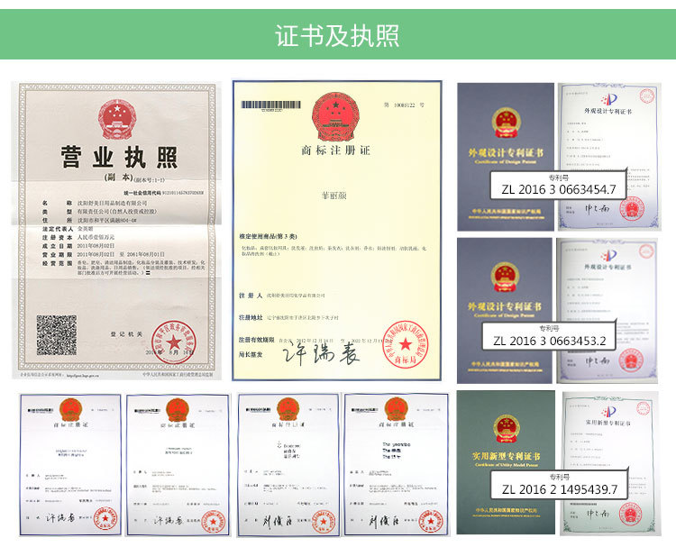Click the 商标注册证 title on the yellow certificate
The image size is (676, 556).
tap(336, 150)
